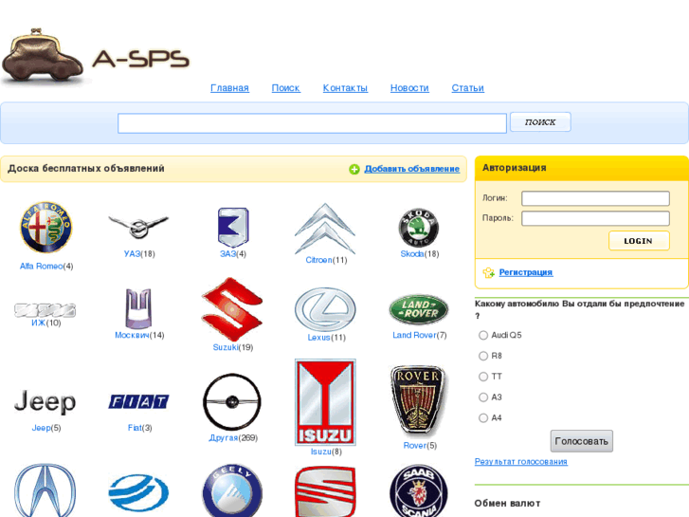
Task: Click the LOGIN button
Action: (x=639, y=241)
